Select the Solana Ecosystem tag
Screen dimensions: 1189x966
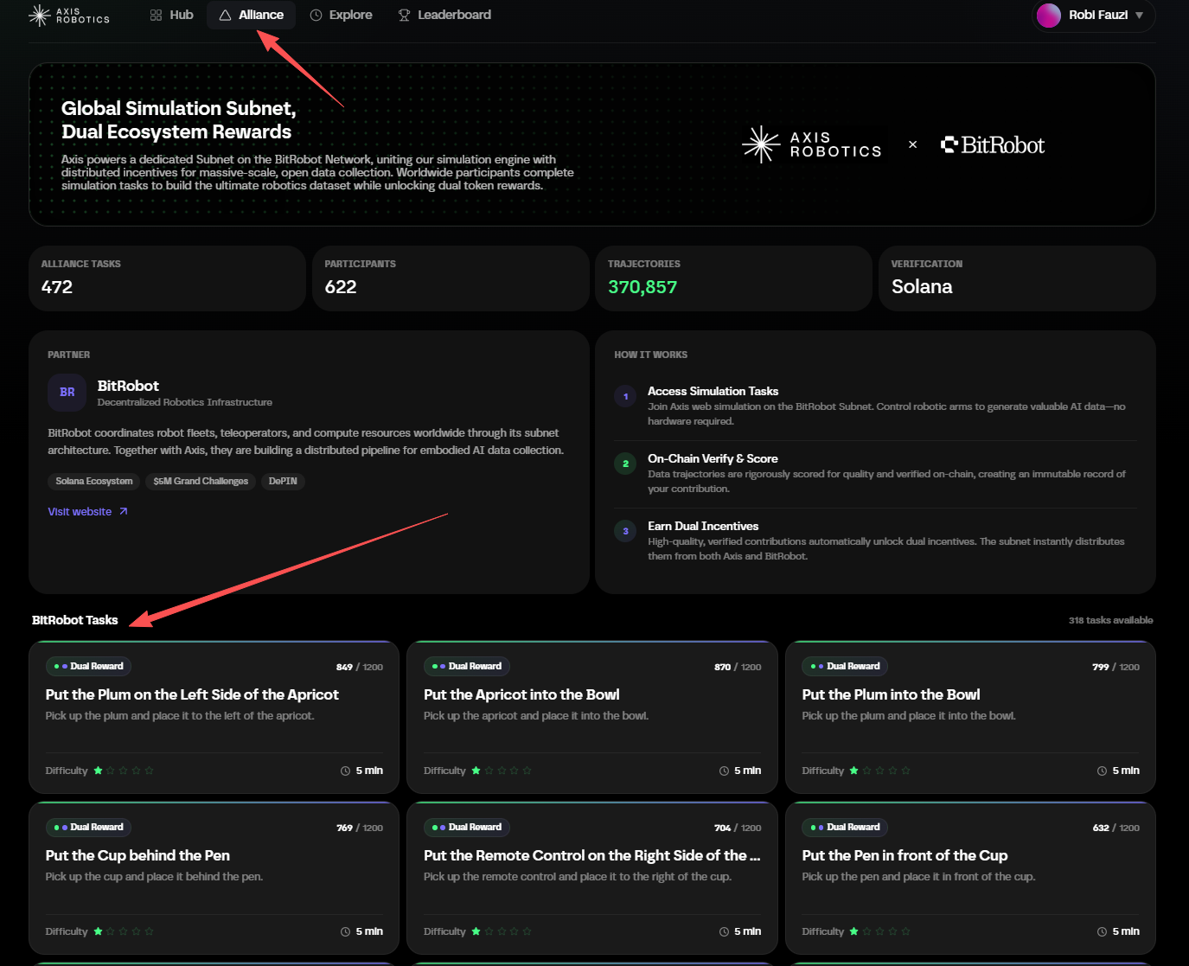[x=94, y=481]
